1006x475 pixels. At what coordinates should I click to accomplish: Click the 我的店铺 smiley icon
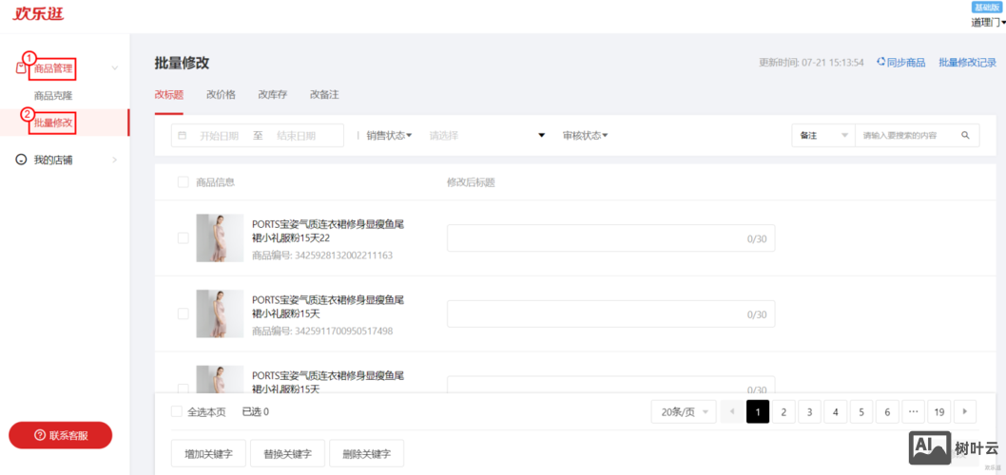pyautogui.click(x=21, y=160)
